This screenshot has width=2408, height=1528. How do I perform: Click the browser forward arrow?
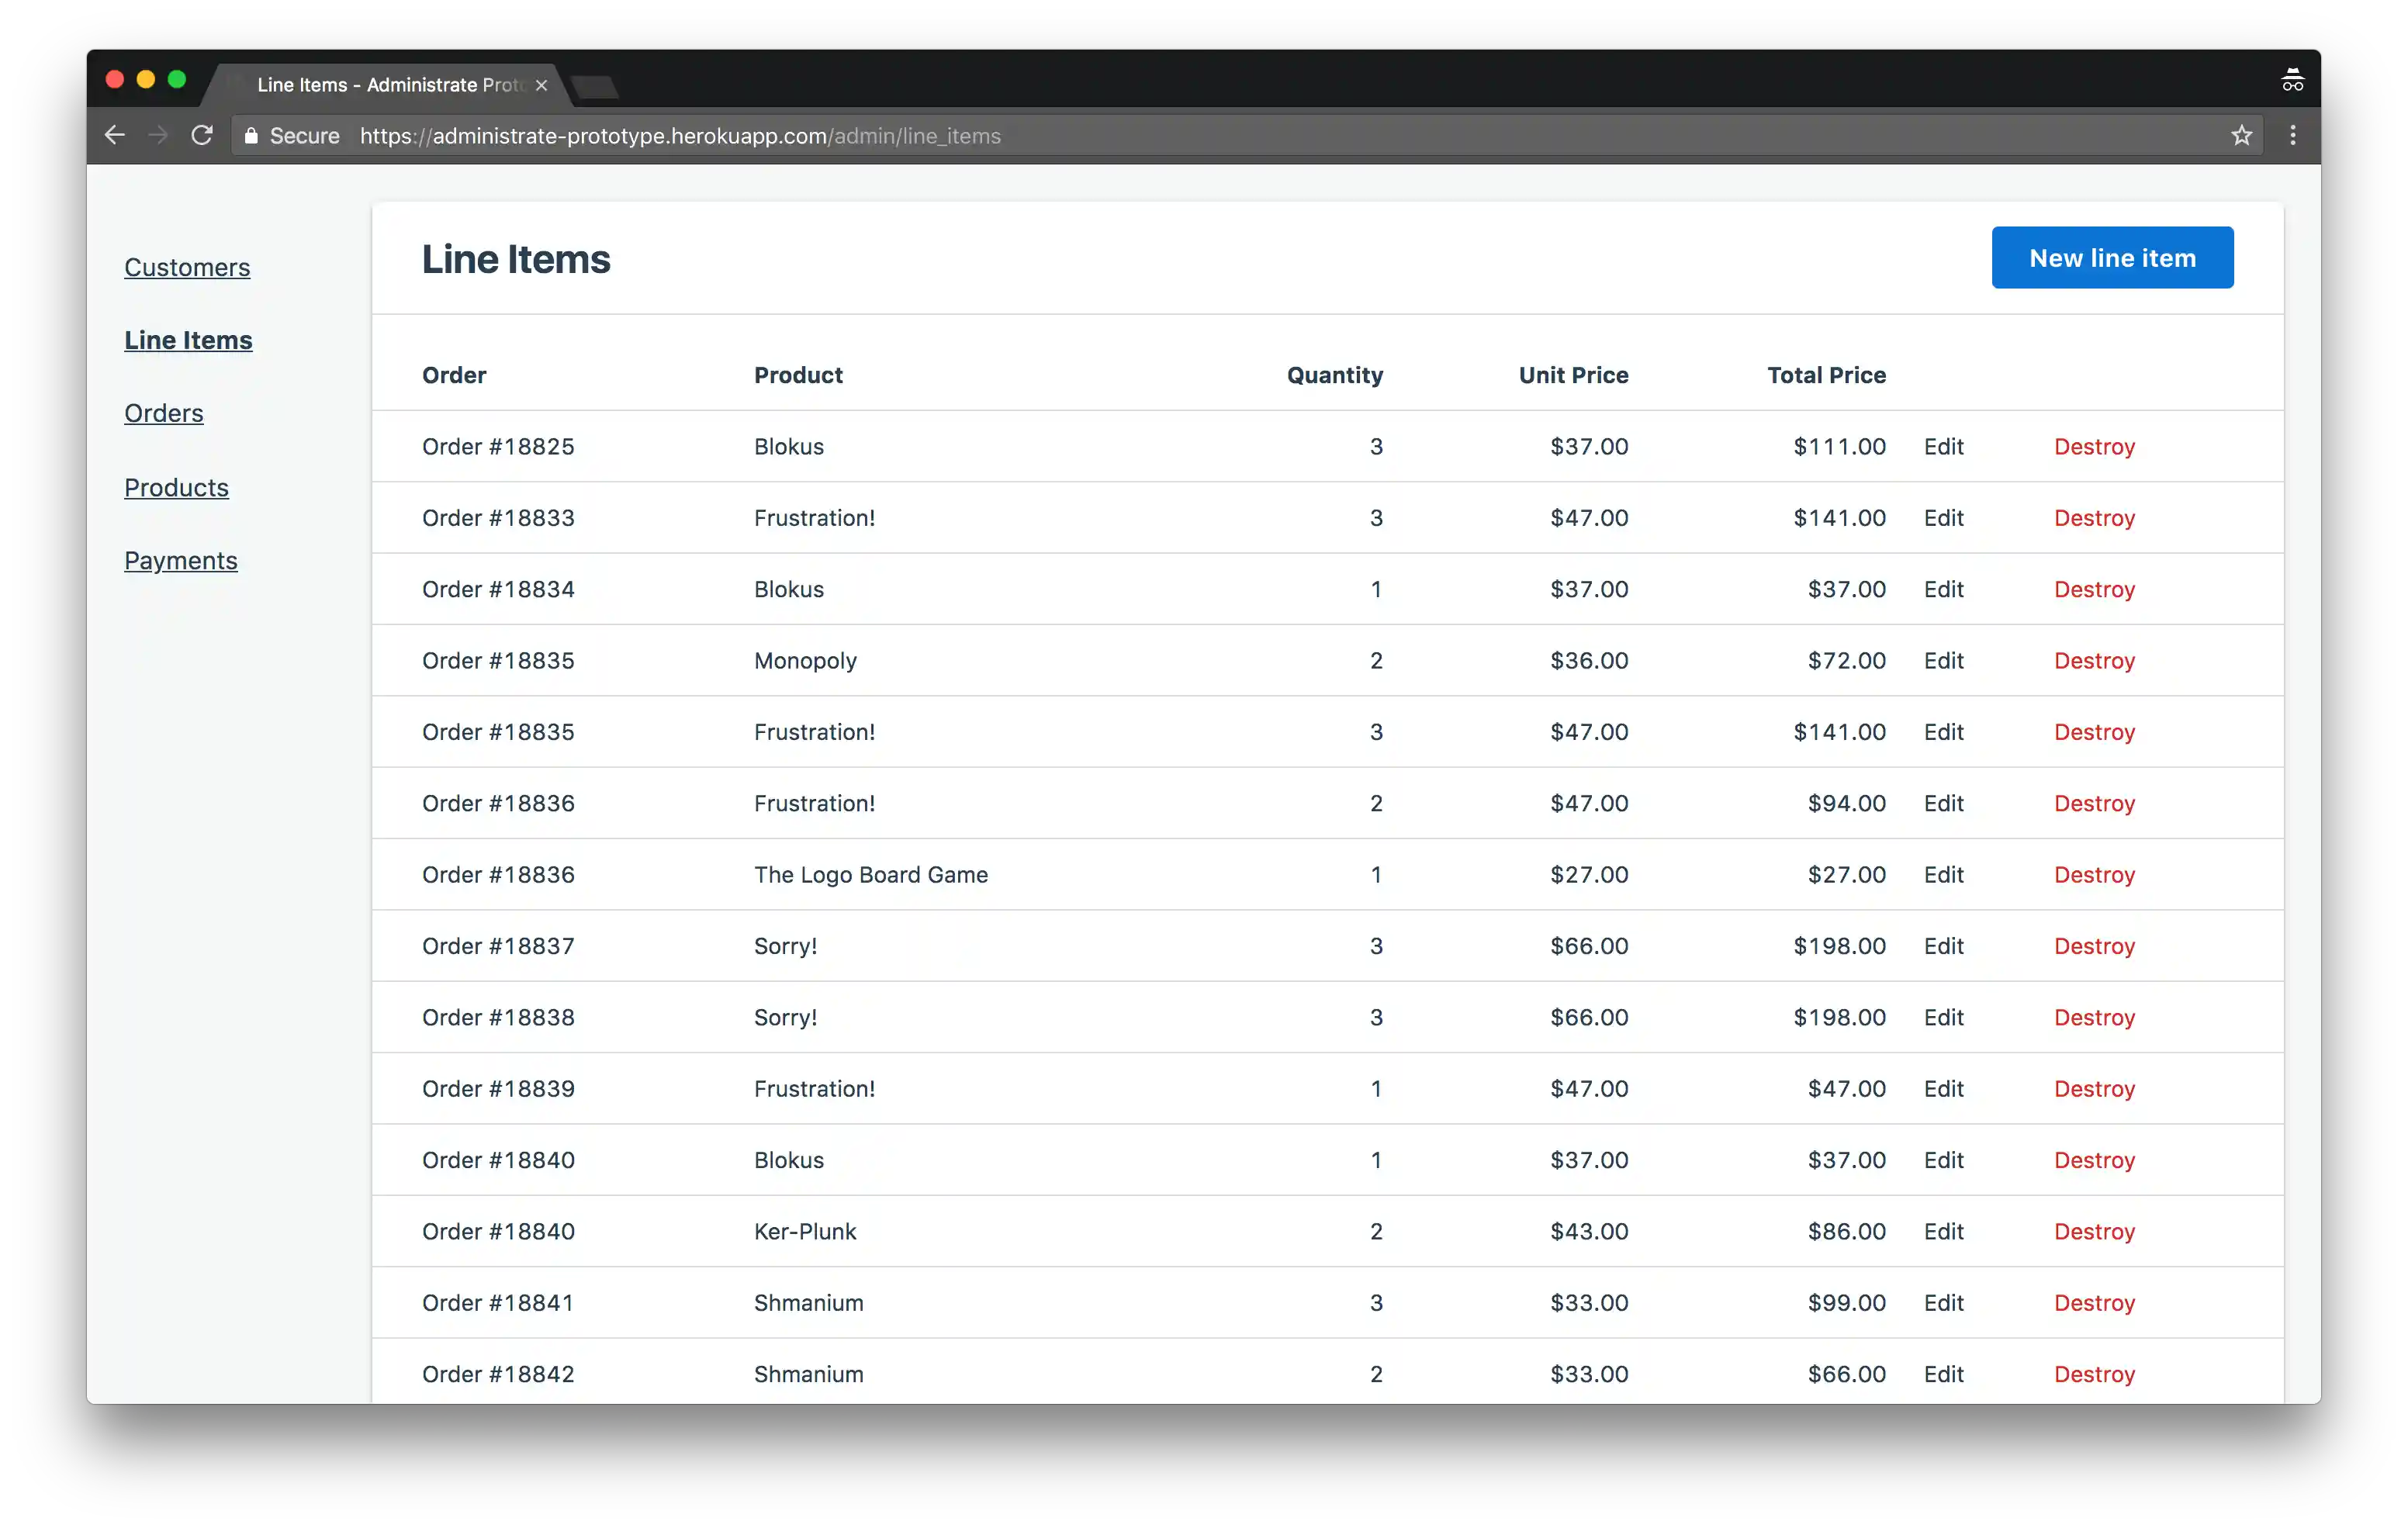point(158,135)
